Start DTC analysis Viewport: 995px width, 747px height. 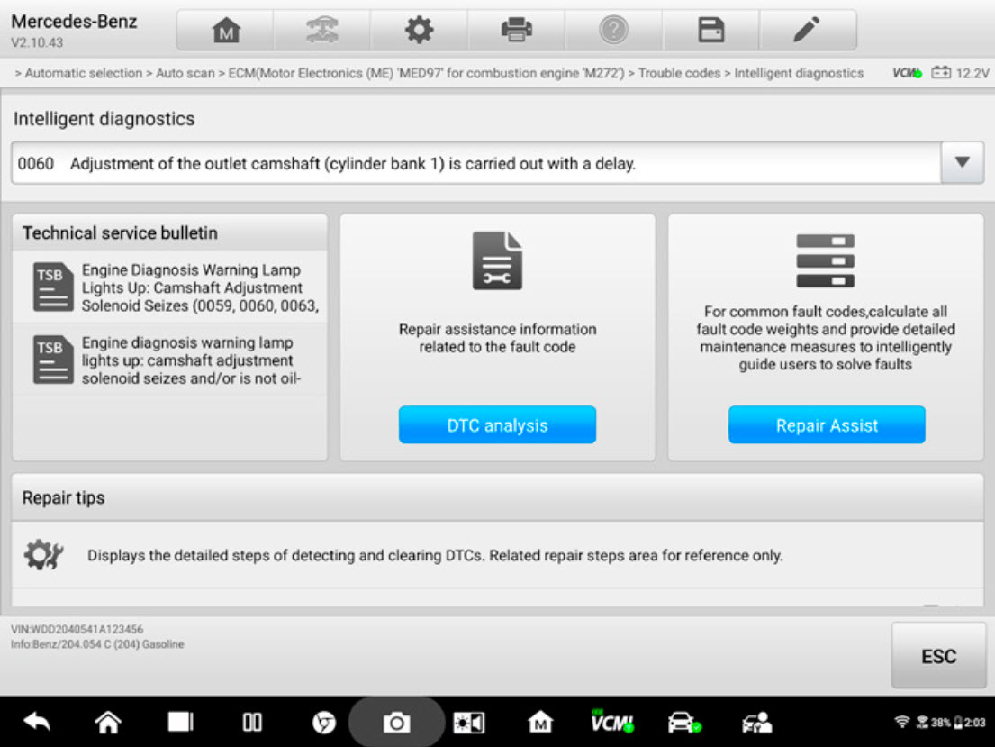pyautogui.click(x=497, y=425)
